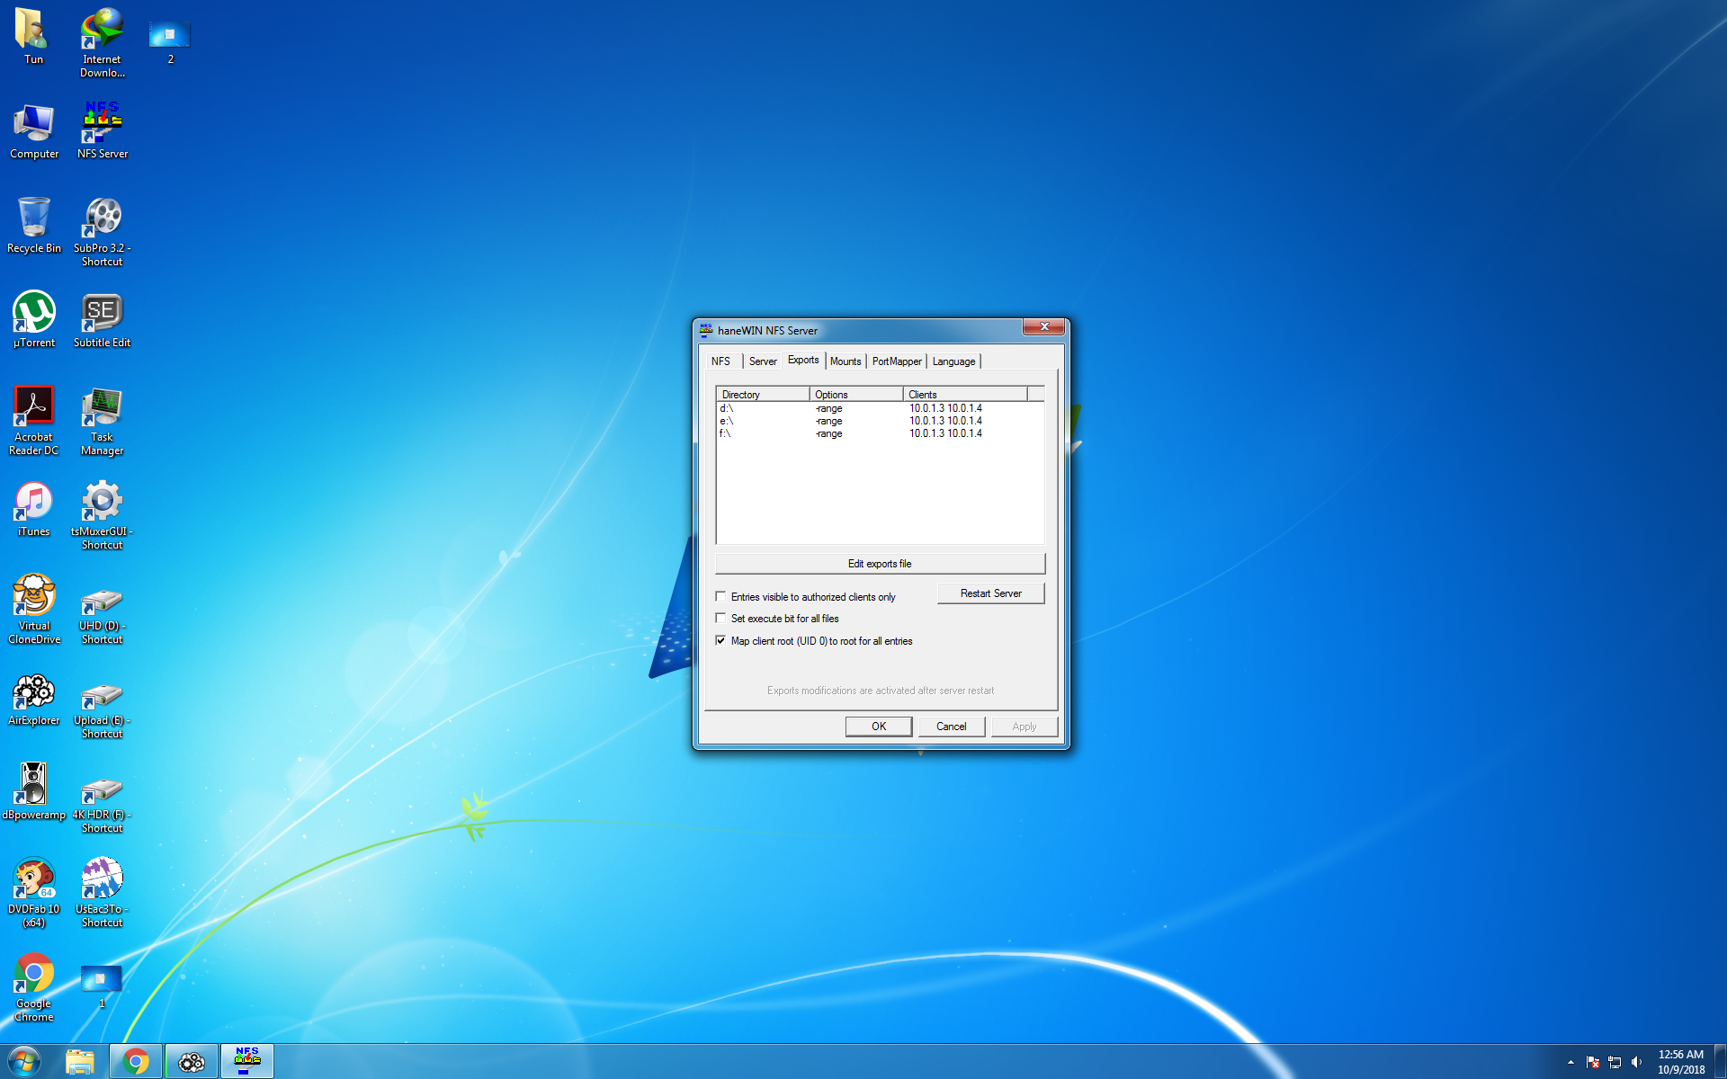The image size is (1727, 1079).
Task: Open the taskbar clock and date
Action: 1681,1062
